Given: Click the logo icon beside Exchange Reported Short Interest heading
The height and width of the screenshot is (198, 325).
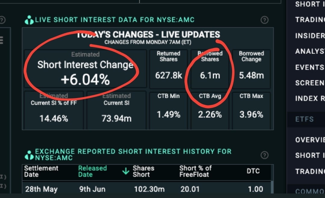Looking at the screenshot, I should pyautogui.click(x=29, y=155).
